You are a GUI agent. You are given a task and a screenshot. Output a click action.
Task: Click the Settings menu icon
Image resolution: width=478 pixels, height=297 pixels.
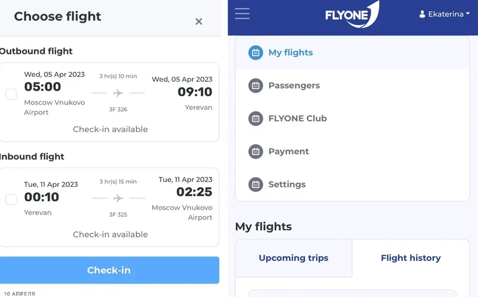[256, 184]
